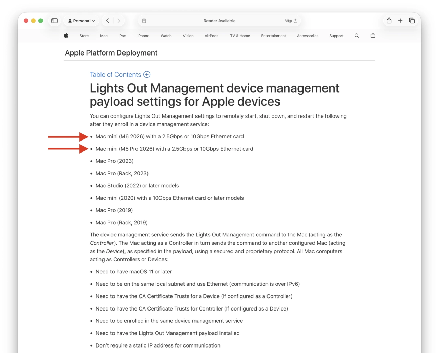Image resolution: width=439 pixels, height=353 pixels.
Task: Open the iPhone menu item
Action: pos(143,36)
